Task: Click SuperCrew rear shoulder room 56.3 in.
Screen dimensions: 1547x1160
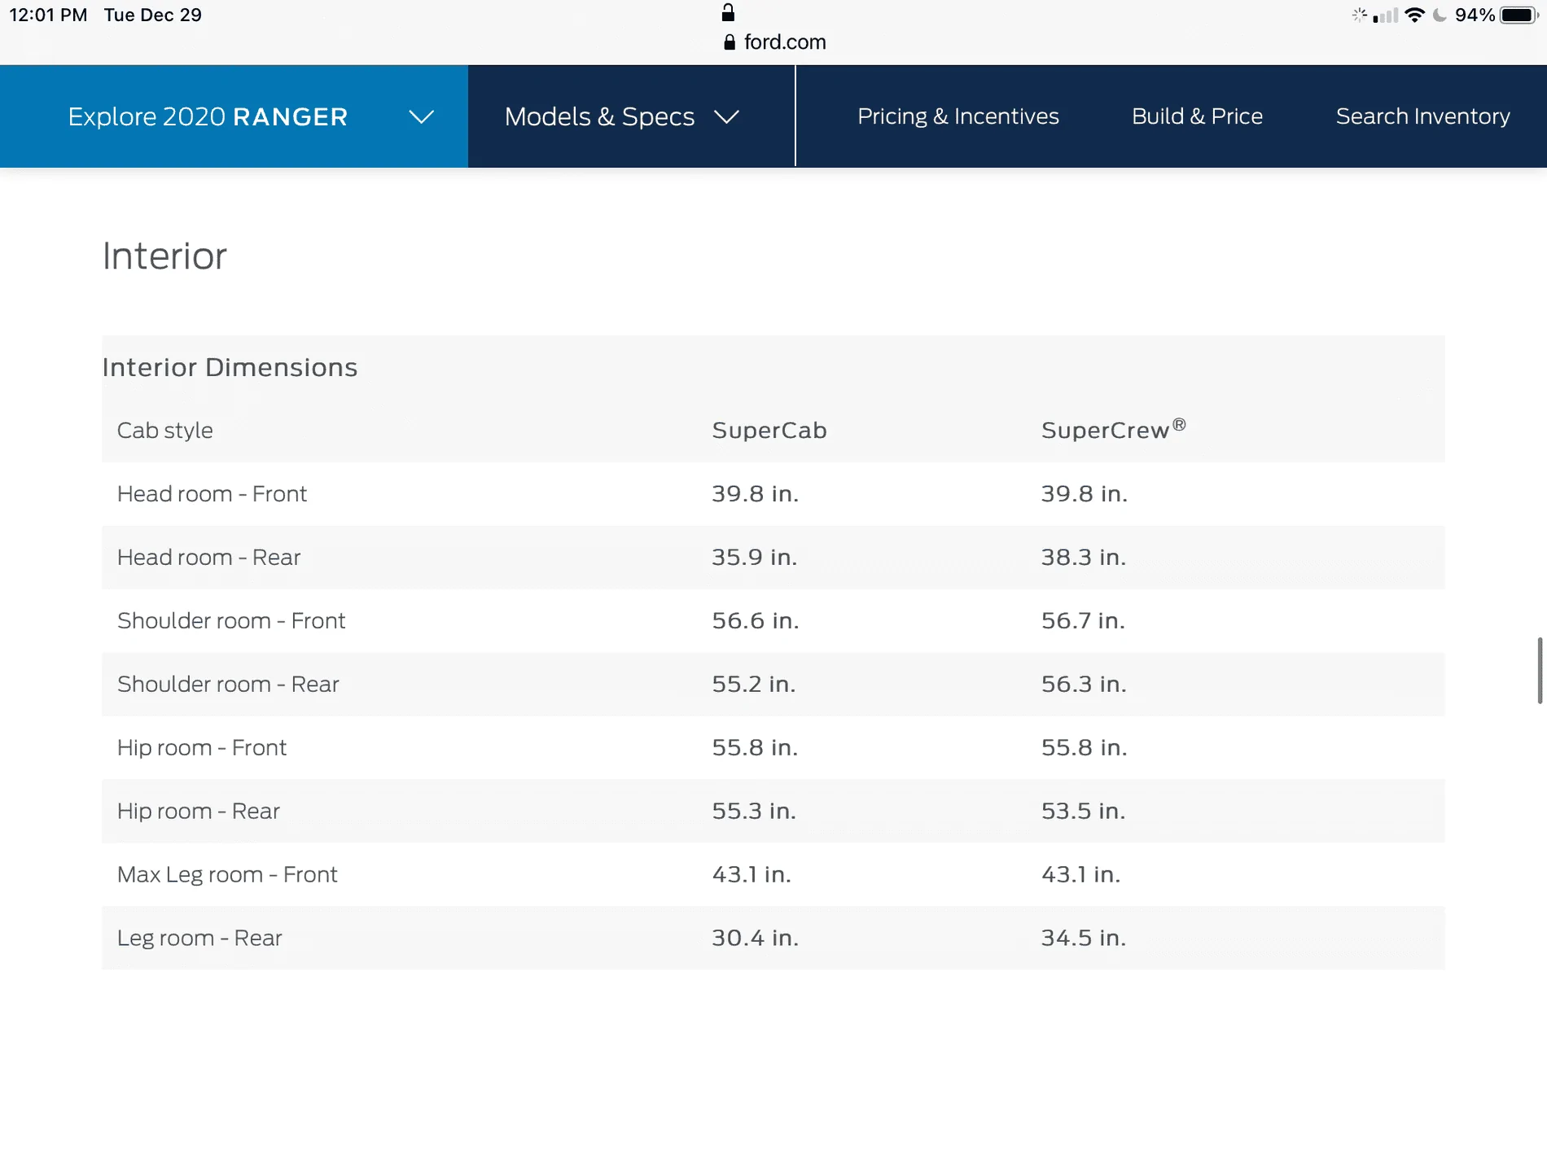Action: coord(1084,684)
